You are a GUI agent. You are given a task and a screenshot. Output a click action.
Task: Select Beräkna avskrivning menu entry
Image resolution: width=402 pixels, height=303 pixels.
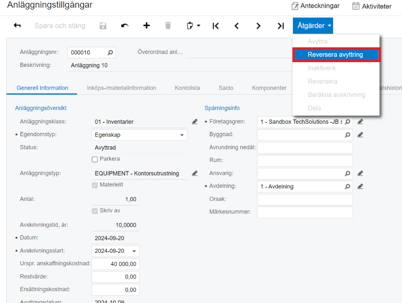click(x=336, y=95)
